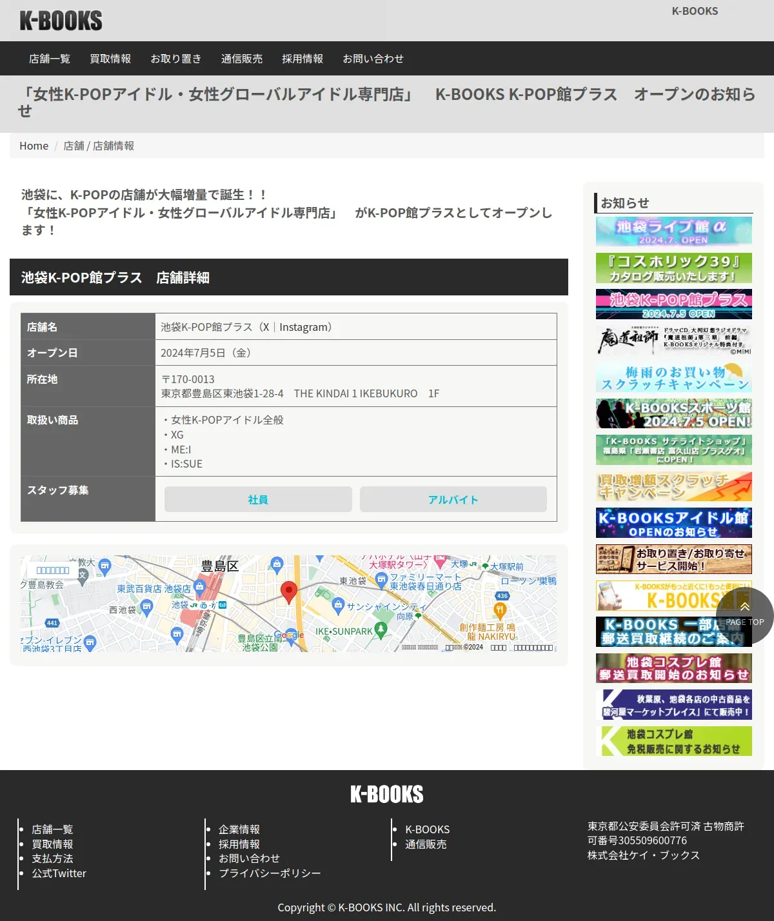Screen dimensions: 774x921
Task: Click the アルバイト recruitment button
Action: point(453,499)
